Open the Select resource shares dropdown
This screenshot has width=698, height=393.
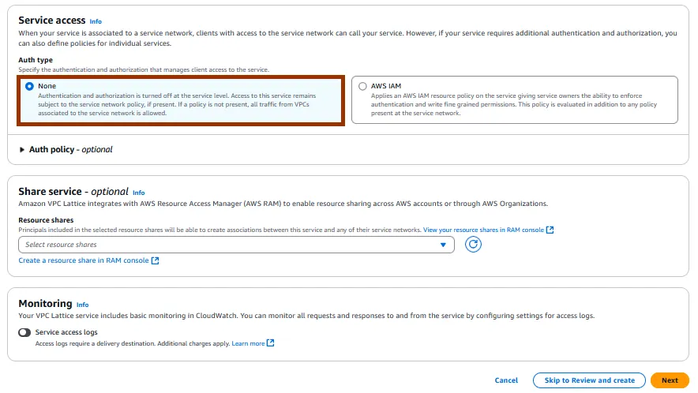point(229,245)
